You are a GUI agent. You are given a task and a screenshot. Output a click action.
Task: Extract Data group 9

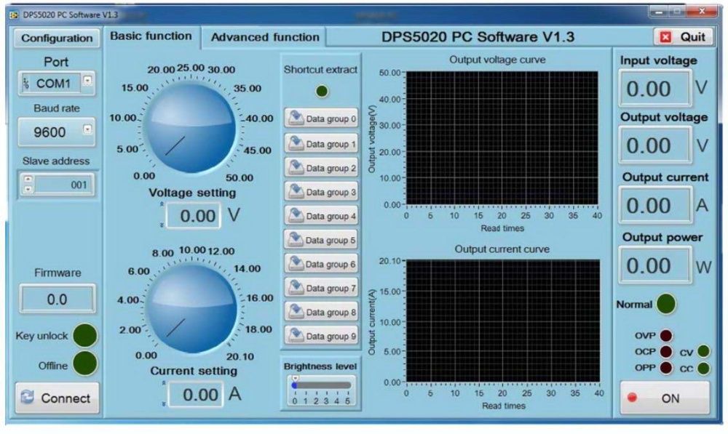321,336
